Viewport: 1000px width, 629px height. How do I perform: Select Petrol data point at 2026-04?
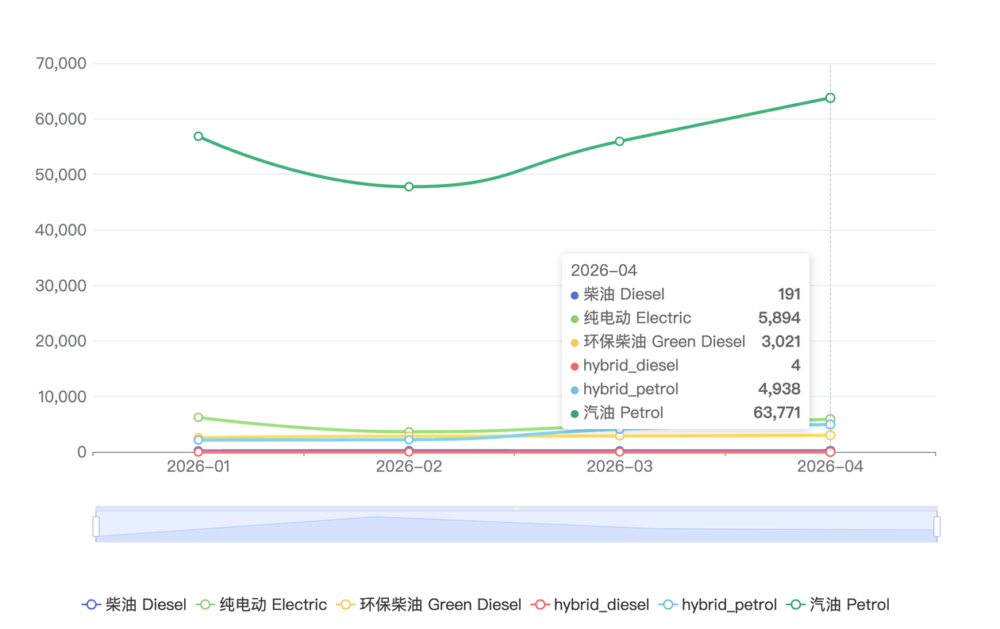tap(830, 98)
